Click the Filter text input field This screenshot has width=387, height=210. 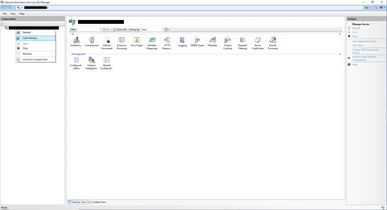click(88, 30)
